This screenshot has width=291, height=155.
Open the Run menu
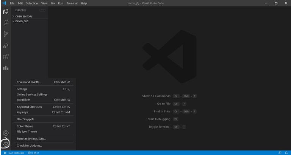[x=61, y=3]
